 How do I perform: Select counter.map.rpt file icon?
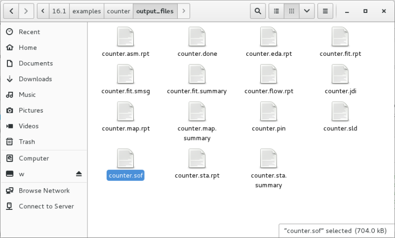125,111
